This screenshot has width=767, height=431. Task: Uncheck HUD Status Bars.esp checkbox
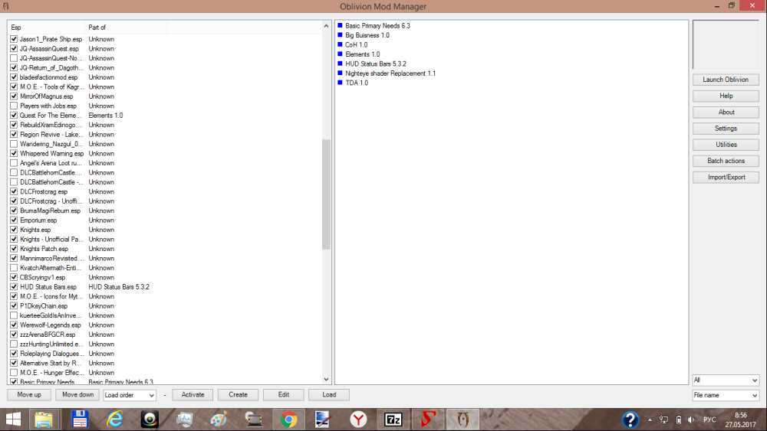[x=14, y=286]
